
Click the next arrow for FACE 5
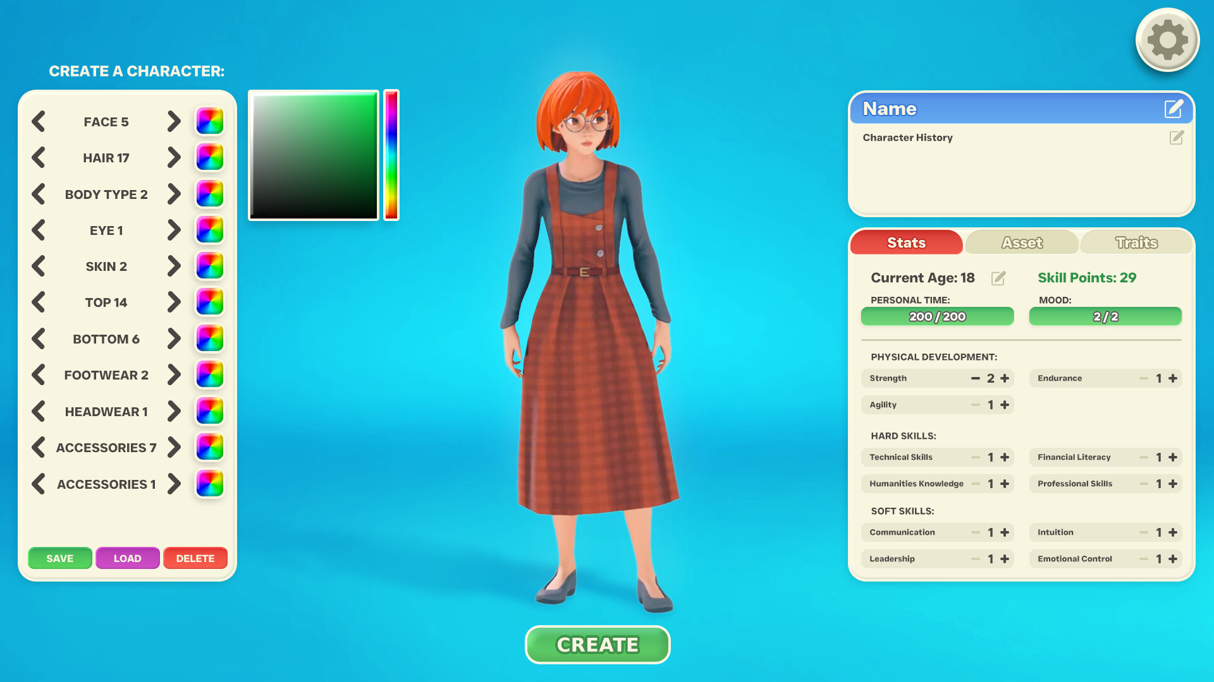(174, 121)
